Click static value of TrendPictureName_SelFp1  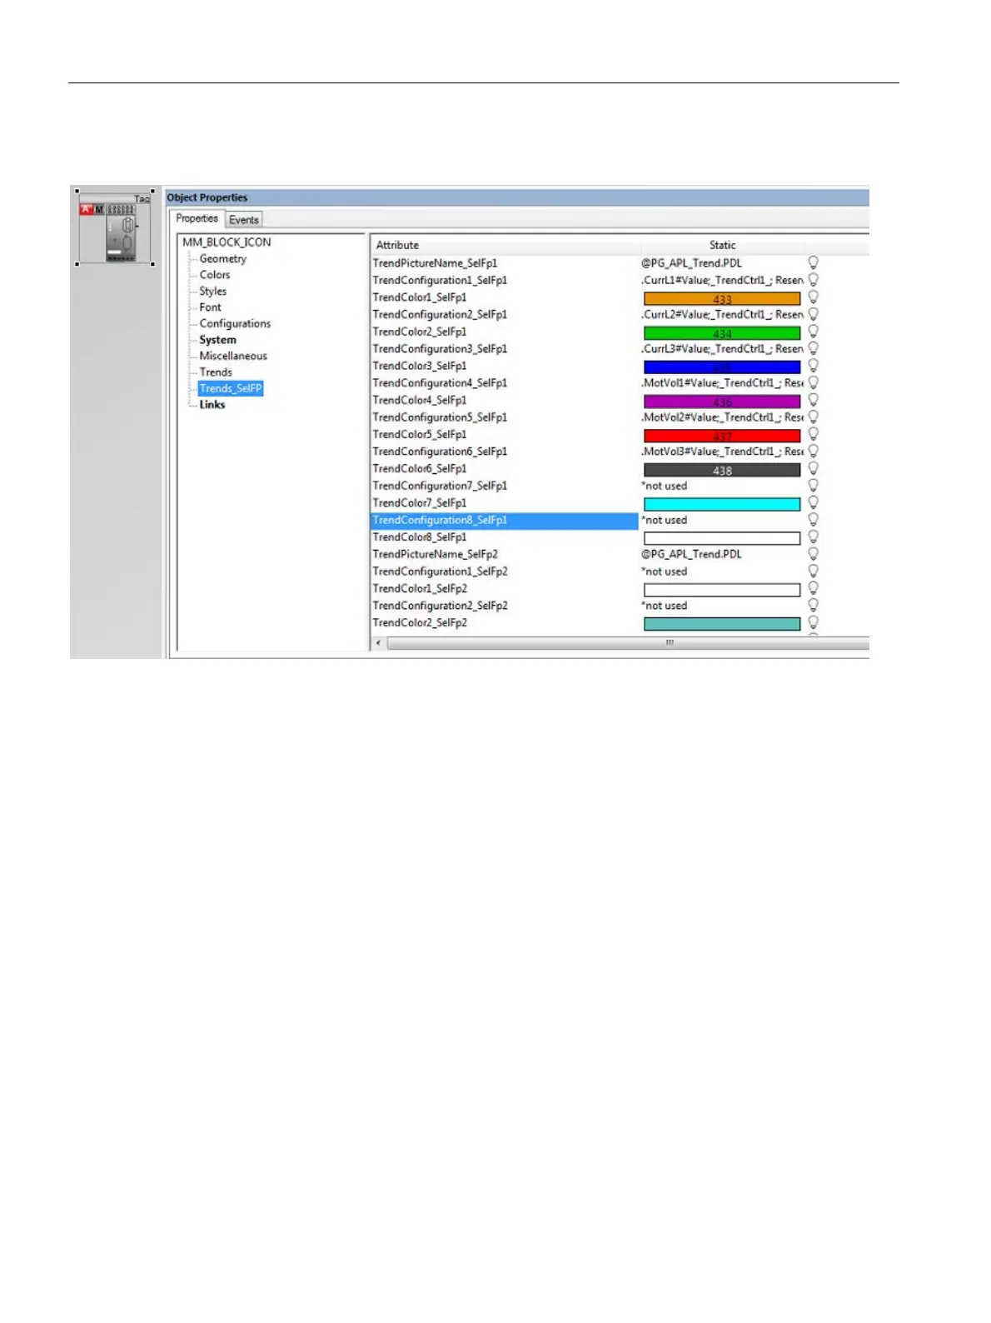pyautogui.click(x=692, y=262)
